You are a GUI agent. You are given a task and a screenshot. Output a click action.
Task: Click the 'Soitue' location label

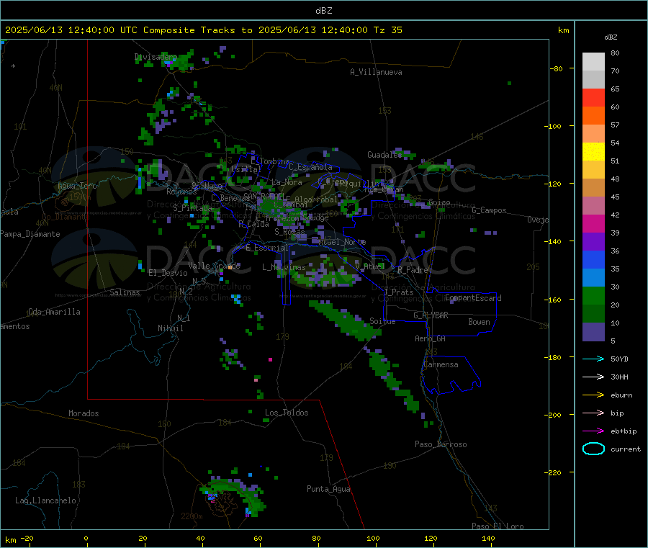point(382,321)
